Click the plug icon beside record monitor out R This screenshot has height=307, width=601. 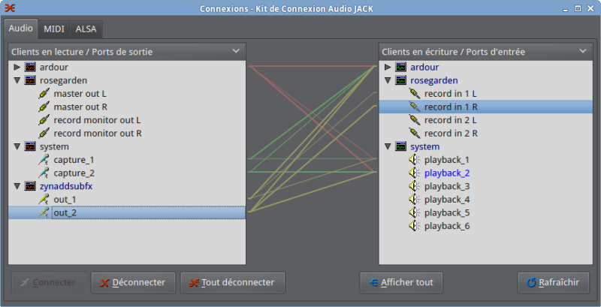pos(44,133)
